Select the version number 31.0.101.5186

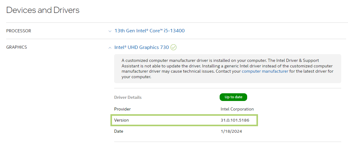pyautogui.click(x=235, y=120)
